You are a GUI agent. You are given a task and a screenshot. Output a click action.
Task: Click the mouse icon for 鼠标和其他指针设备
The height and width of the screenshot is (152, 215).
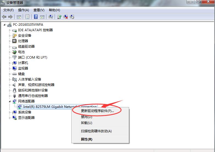pos(14,90)
